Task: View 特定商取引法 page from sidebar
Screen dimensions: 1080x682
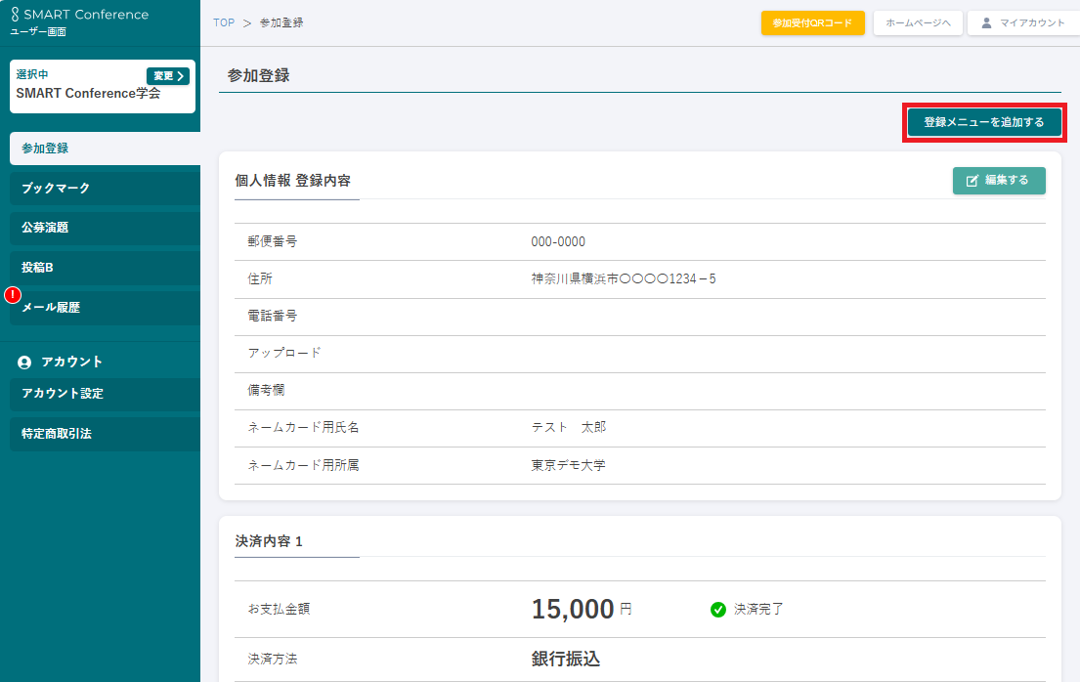Action: pos(103,433)
